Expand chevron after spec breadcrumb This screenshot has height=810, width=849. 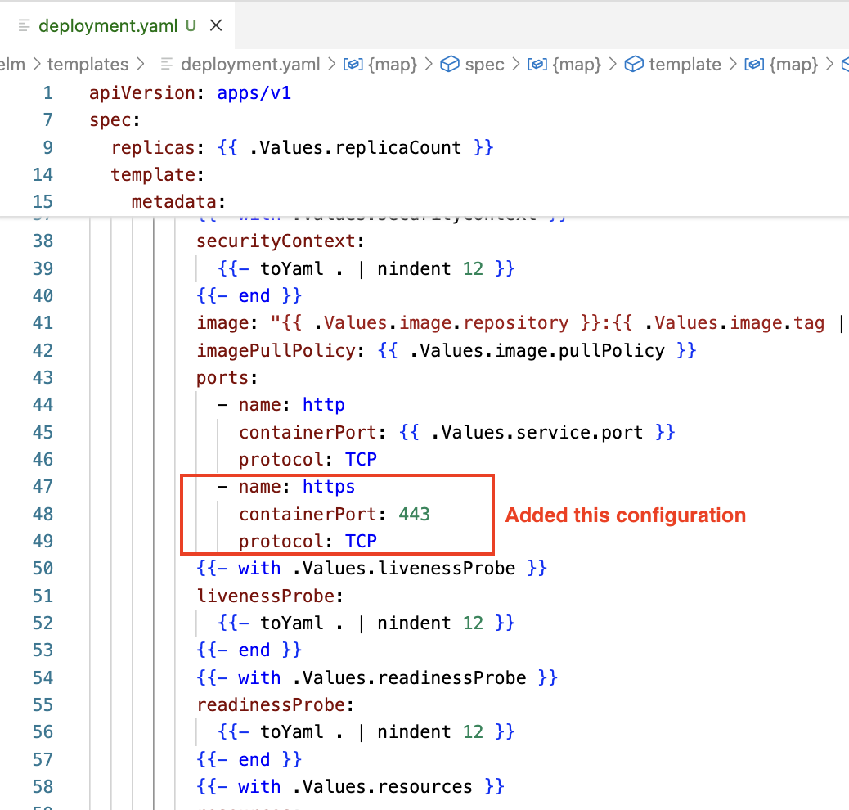point(516,65)
